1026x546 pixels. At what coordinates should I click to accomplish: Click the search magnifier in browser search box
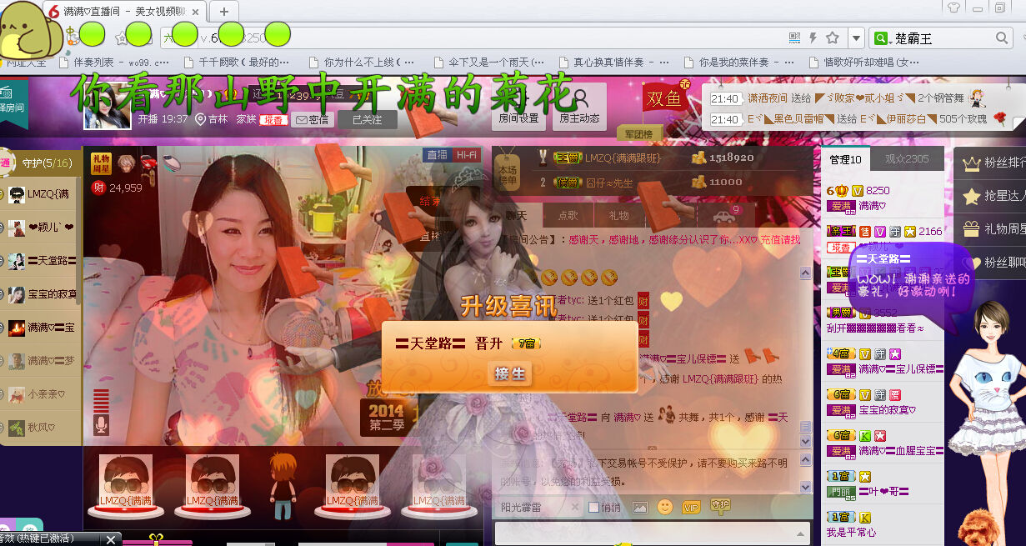1002,38
